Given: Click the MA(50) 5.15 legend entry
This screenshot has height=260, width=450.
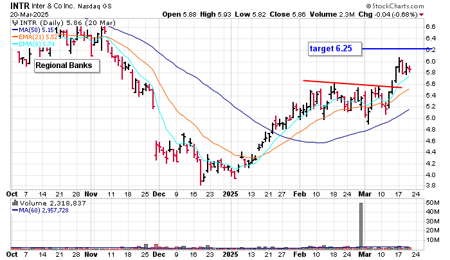Looking at the screenshot, I should [x=33, y=30].
